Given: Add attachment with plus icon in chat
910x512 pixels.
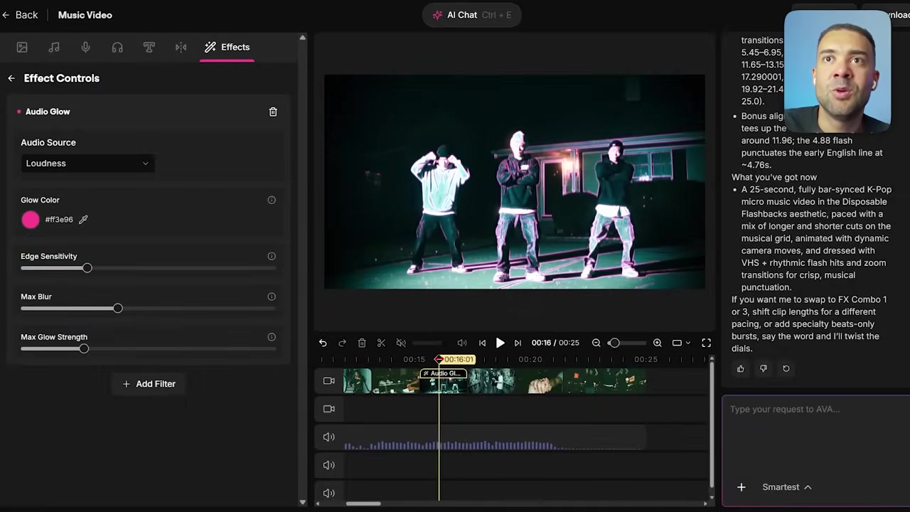Looking at the screenshot, I should click(741, 487).
